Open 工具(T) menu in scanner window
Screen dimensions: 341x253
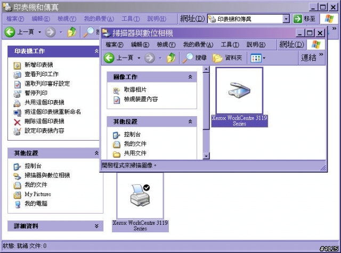point(230,45)
